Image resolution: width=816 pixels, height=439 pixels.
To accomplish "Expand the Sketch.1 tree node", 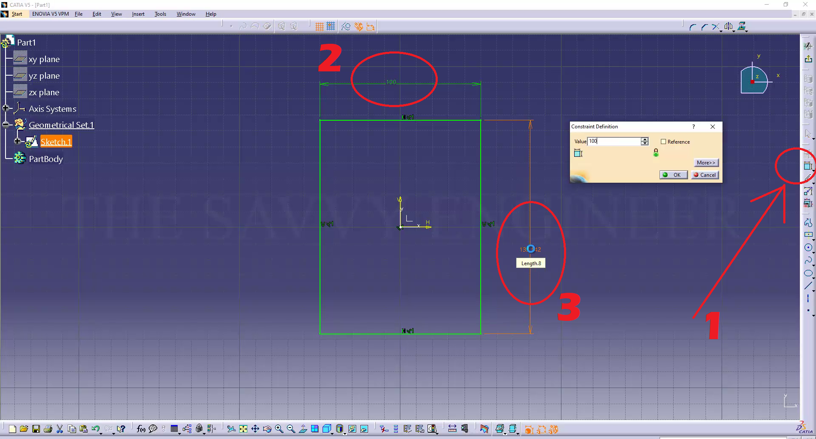I will coord(17,141).
